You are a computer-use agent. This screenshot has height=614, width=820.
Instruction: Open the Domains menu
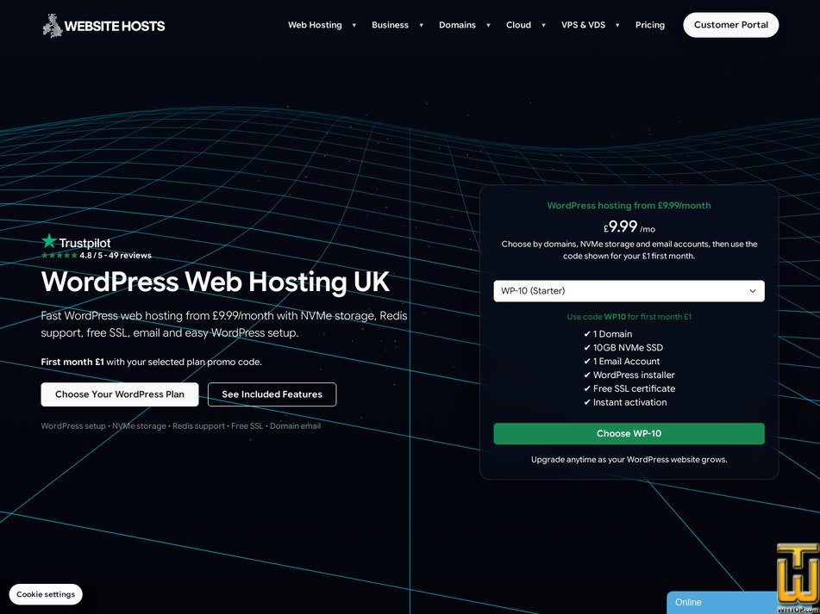(457, 25)
